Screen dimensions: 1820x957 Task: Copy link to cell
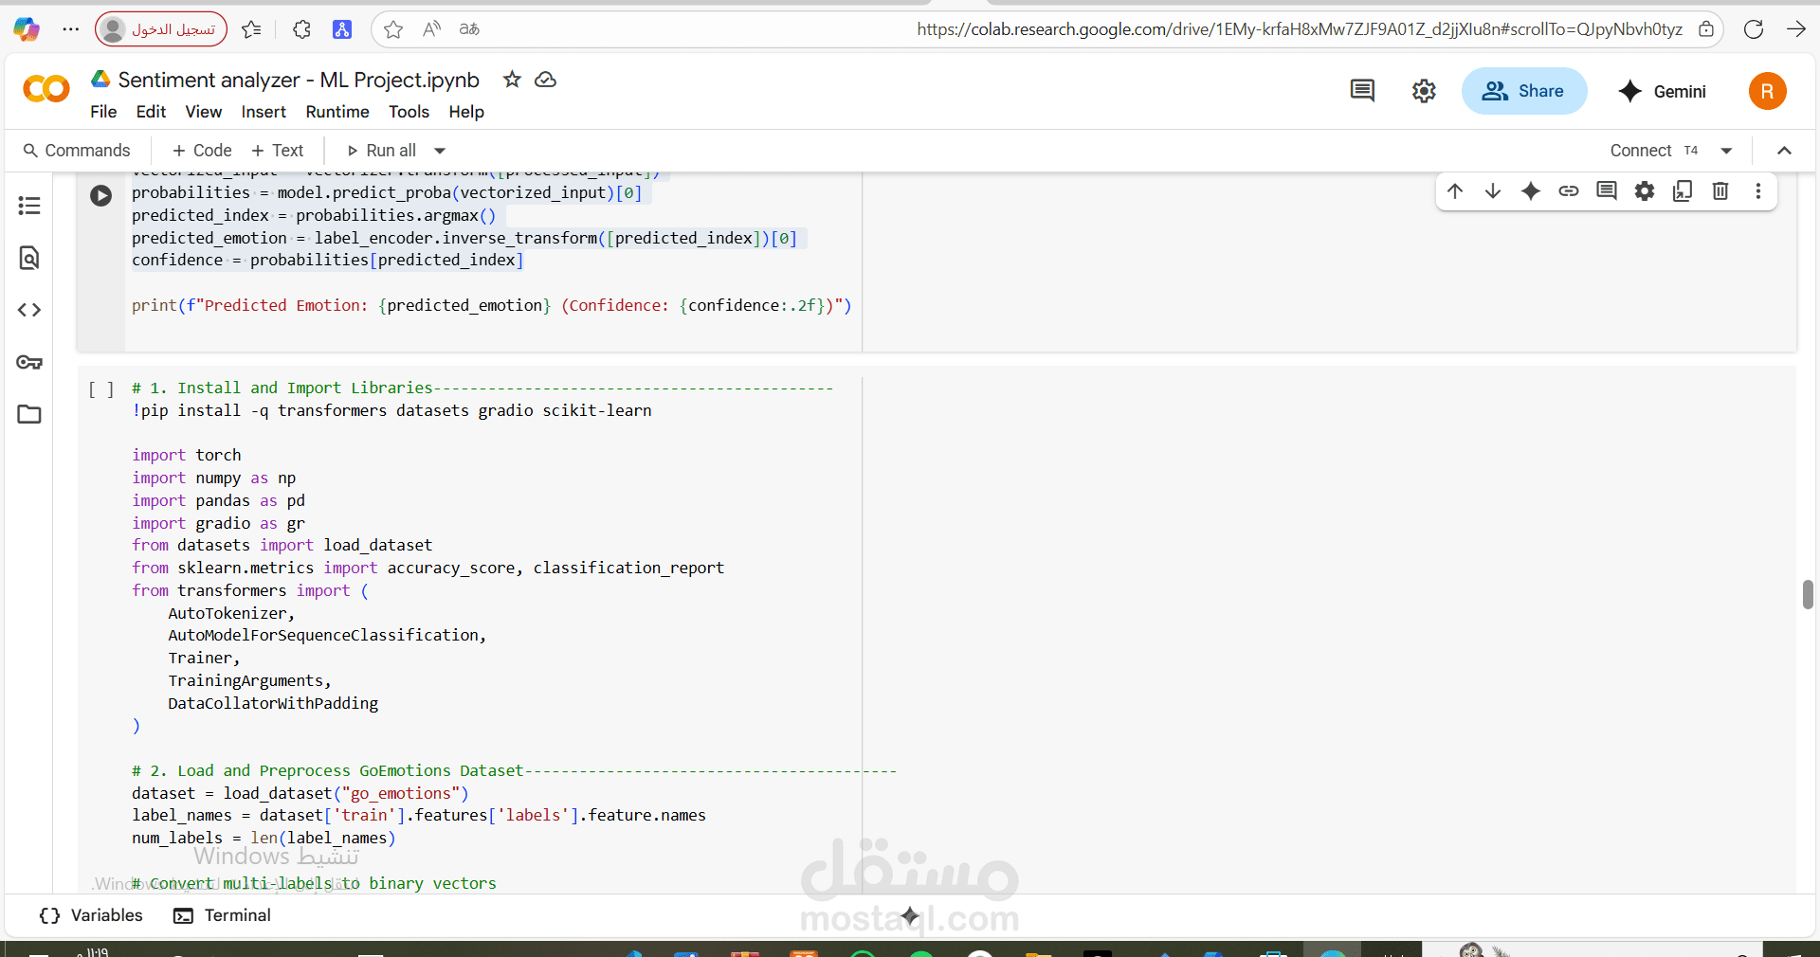1569,191
